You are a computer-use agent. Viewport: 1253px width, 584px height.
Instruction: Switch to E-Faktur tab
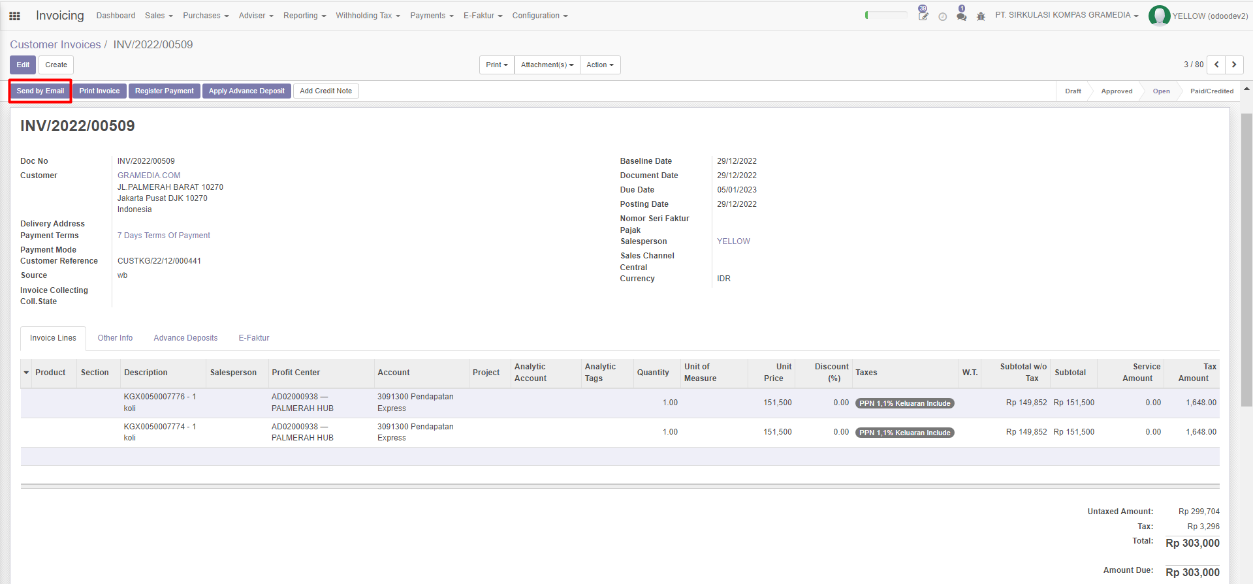(254, 338)
